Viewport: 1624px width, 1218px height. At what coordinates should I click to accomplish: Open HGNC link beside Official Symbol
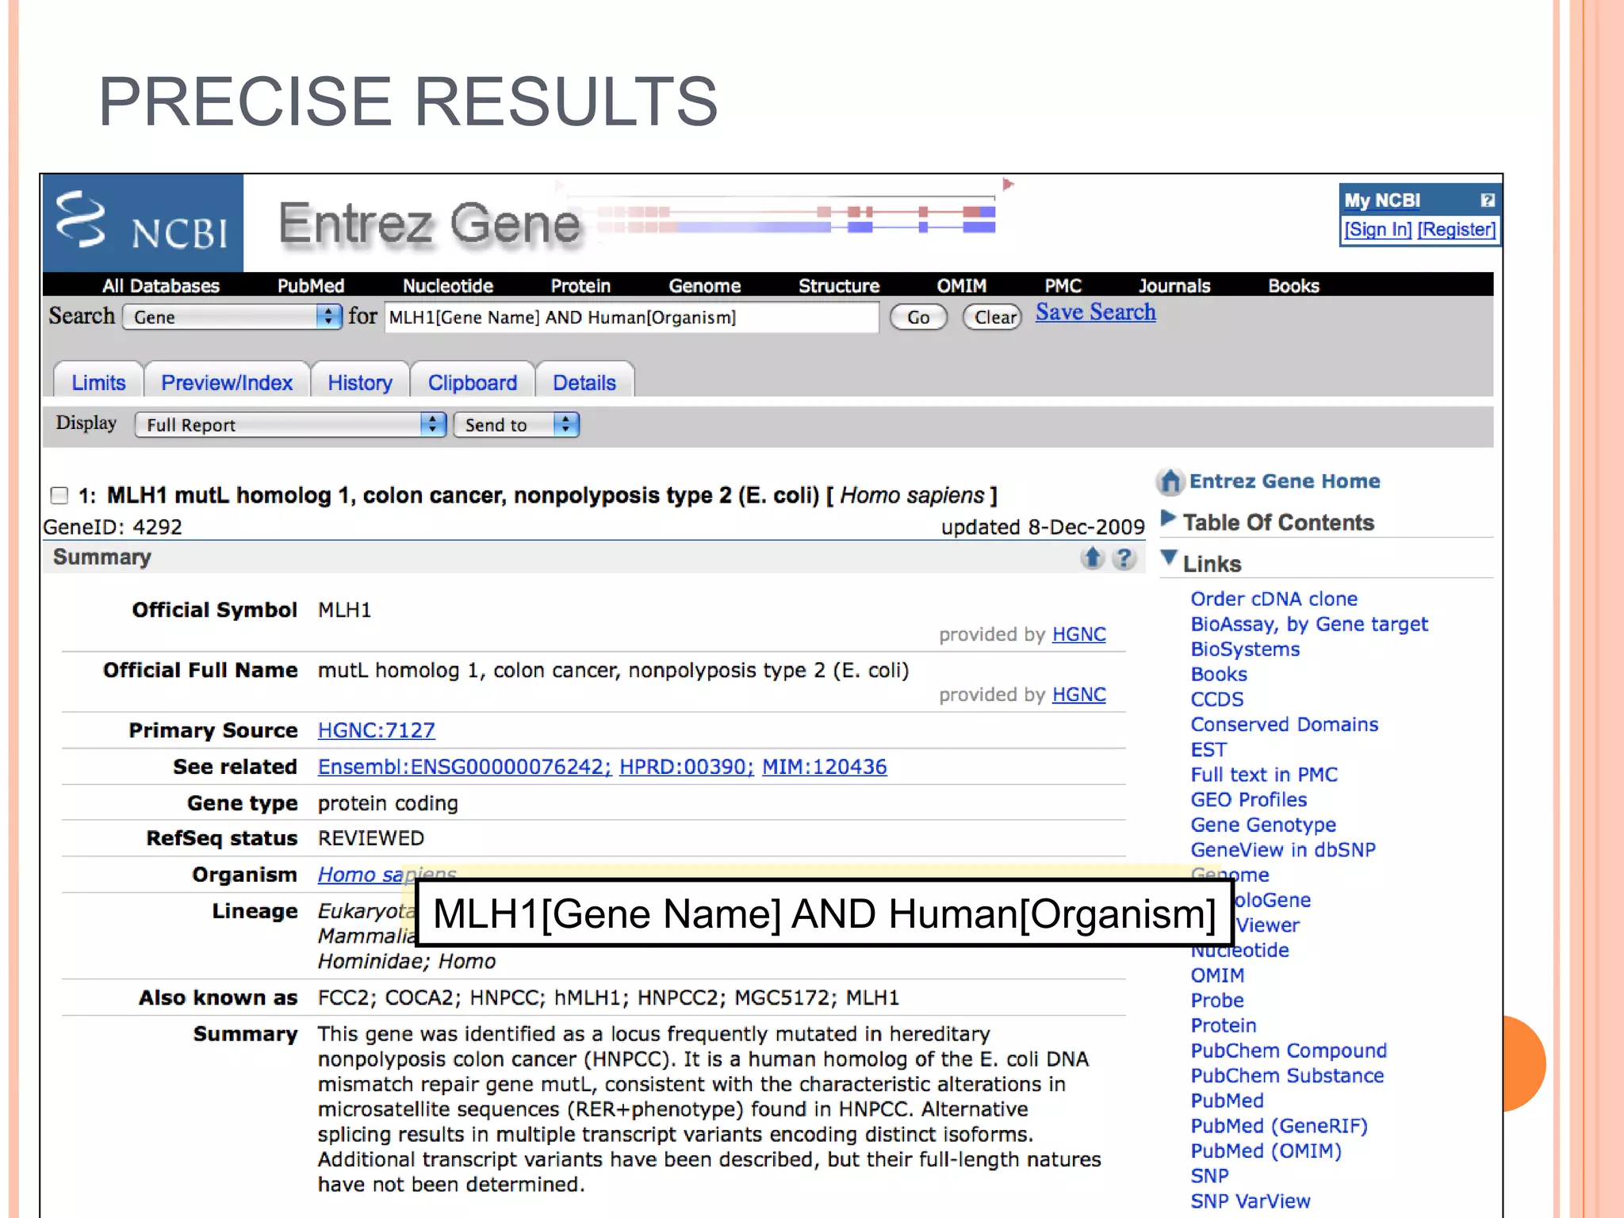coord(1078,634)
